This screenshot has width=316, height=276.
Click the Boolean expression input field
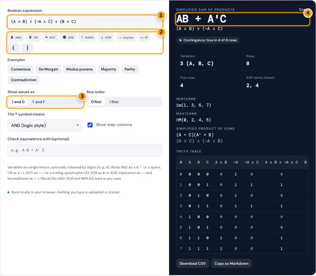coord(85,22)
